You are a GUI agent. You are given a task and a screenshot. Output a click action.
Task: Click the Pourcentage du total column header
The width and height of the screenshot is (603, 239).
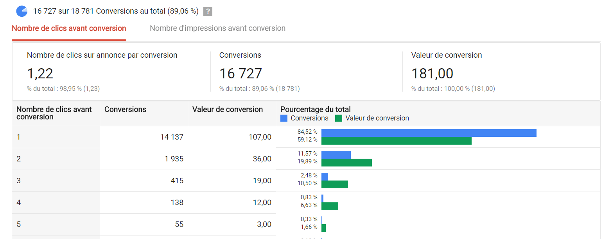pyautogui.click(x=314, y=109)
